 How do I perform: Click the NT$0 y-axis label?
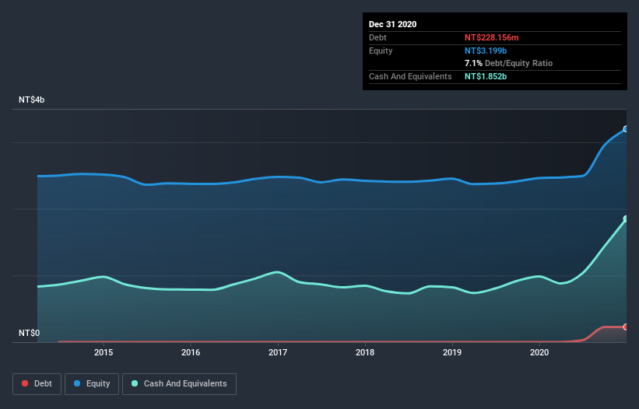coord(30,333)
